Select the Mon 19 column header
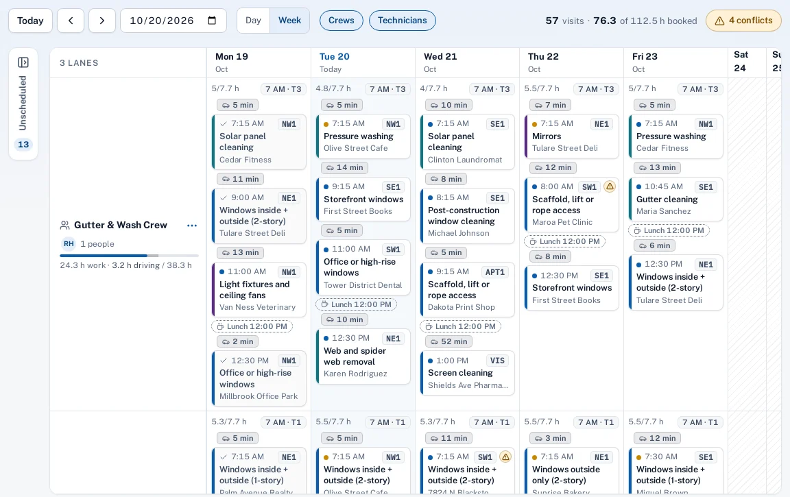790x497 pixels. pyautogui.click(x=259, y=62)
